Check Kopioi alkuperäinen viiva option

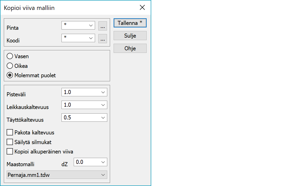[x=10, y=152]
